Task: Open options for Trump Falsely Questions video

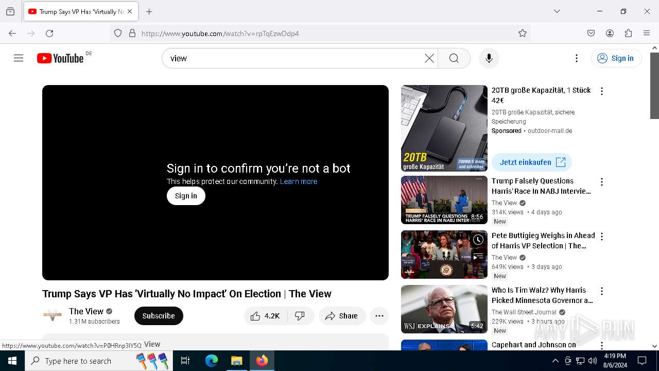Action: 601,182
